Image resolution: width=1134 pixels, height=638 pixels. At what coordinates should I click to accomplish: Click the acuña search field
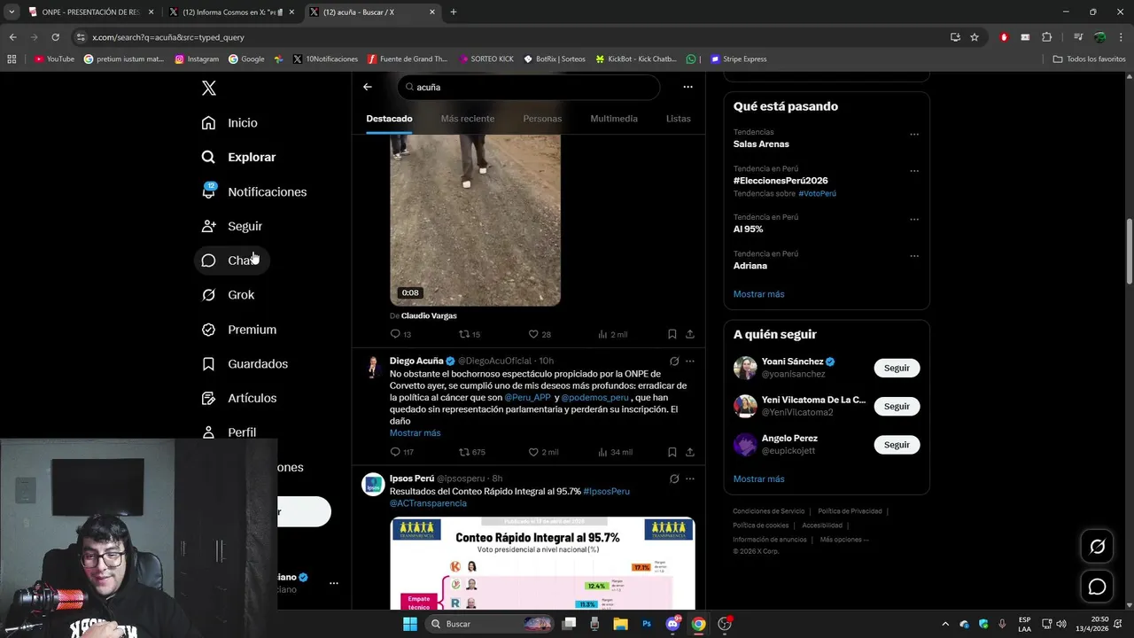click(x=529, y=87)
